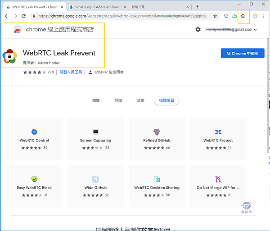
Task: Open the Chrome three-dot menu
Action: point(264,16)
